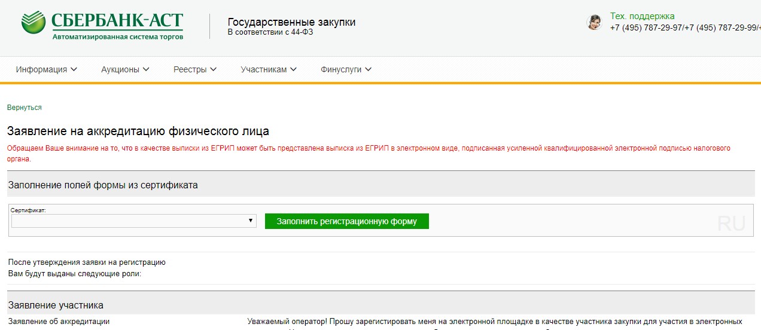
Task: Click the arrow next to Финуслуги
Action: pyautogui.click(x=369, y=69)
